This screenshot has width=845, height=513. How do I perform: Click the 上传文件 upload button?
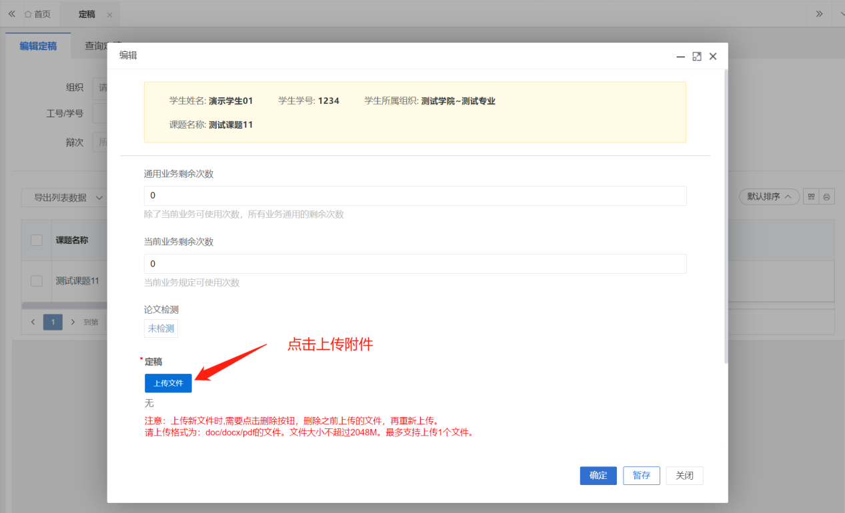point(168,383)
